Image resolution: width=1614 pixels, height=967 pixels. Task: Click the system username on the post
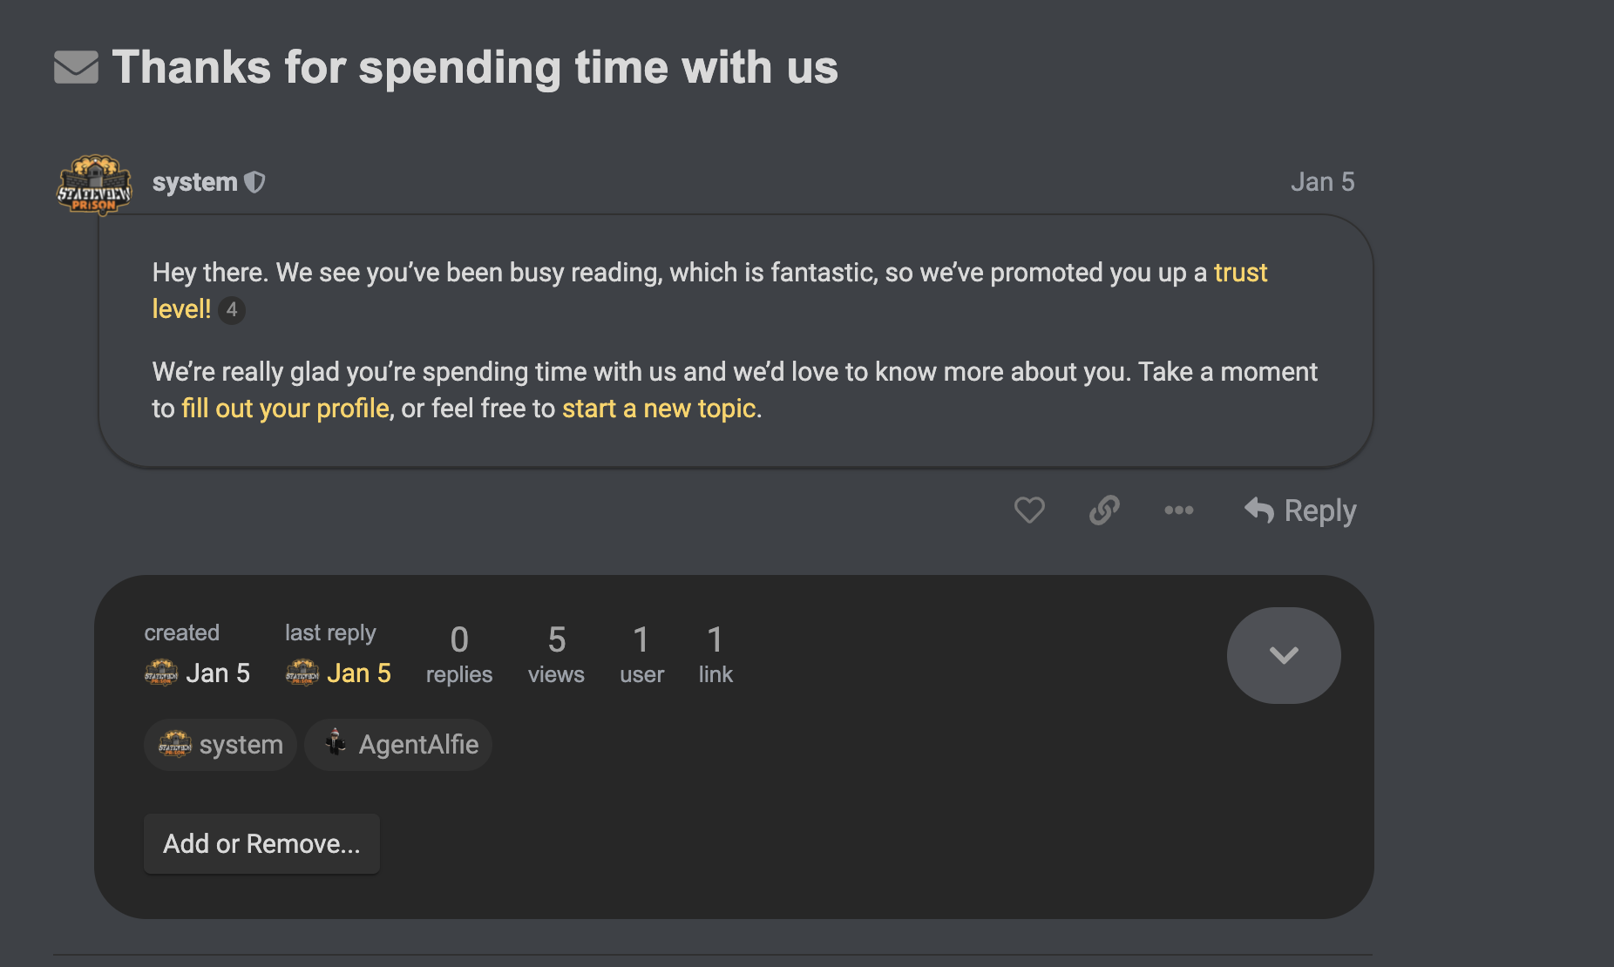pyautogui.click(x=194, y=182)
